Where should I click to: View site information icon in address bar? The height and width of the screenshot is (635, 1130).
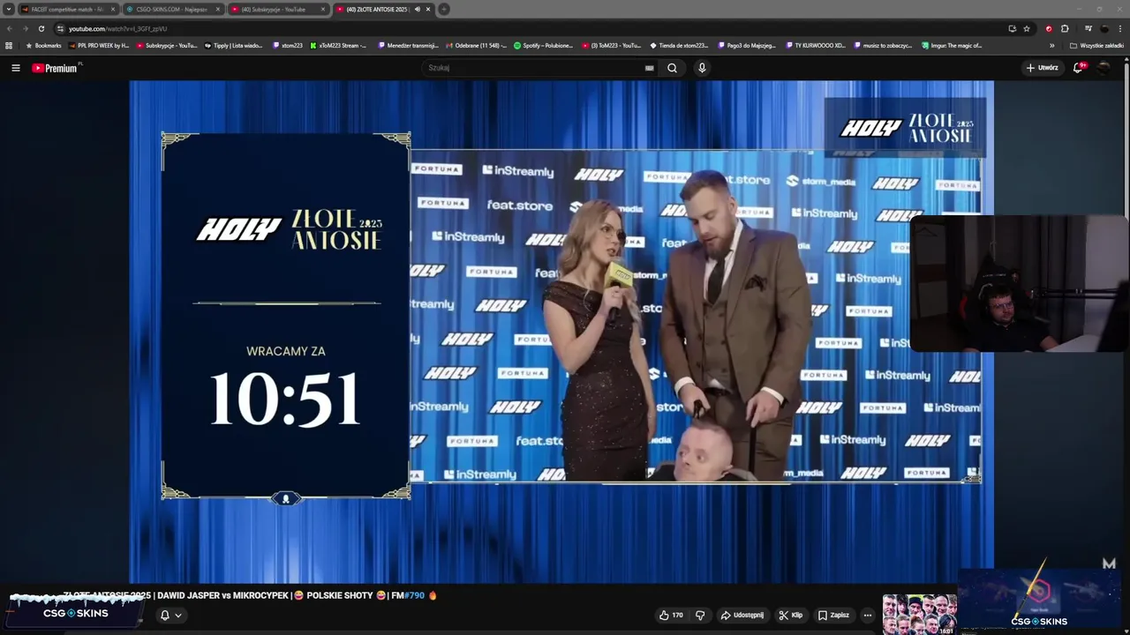tap(60, 28)
